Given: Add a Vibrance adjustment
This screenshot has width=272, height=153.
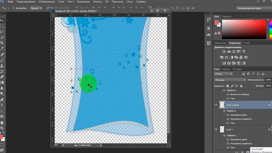Looking at the screenshot, I should [x=244, y=51].
